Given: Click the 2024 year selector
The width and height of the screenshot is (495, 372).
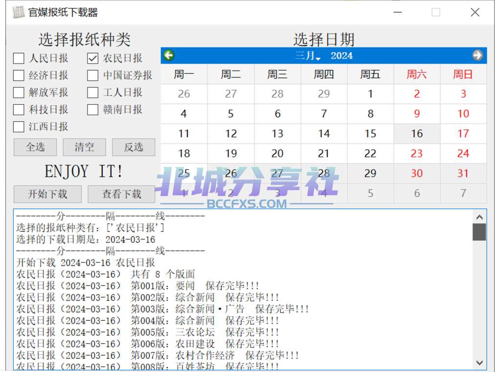Looking at the screenshot, I should coord(341,56).
